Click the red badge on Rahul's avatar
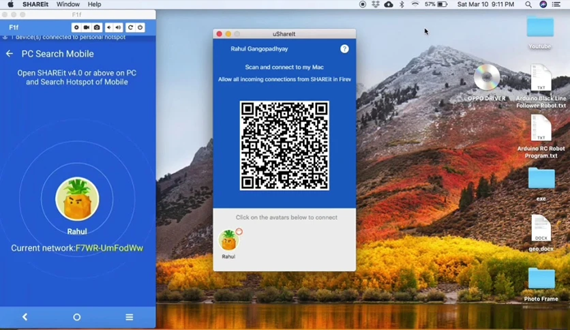The height and width of the screenshot is (330, 570). coord(239,232)
